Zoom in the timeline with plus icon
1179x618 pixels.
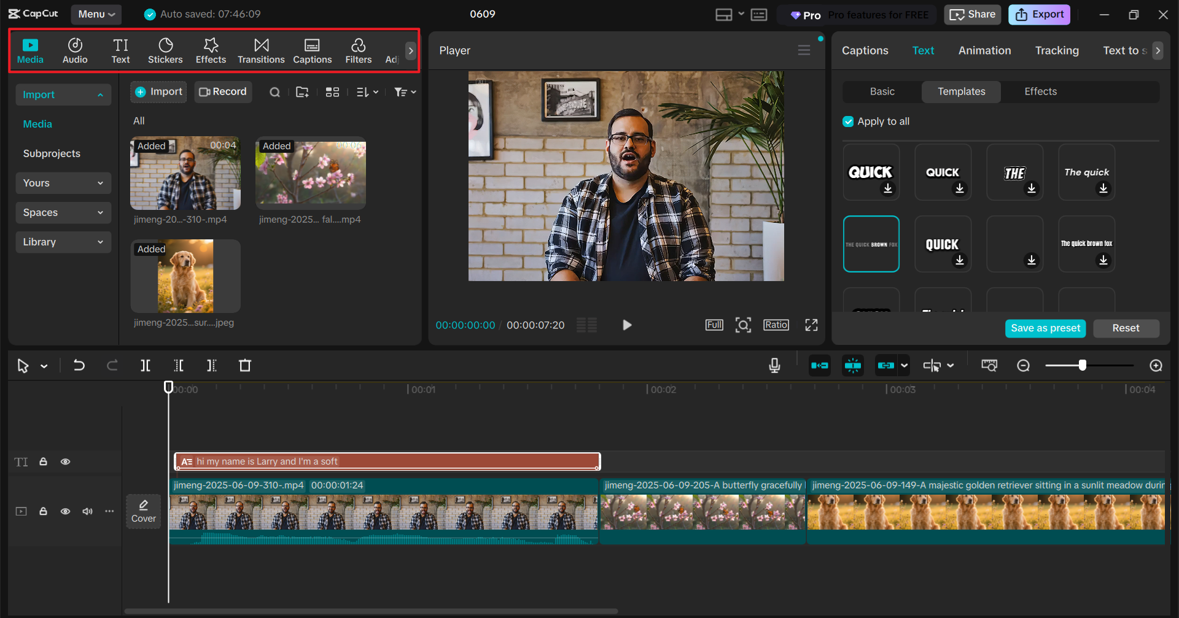coord(1156,366)
